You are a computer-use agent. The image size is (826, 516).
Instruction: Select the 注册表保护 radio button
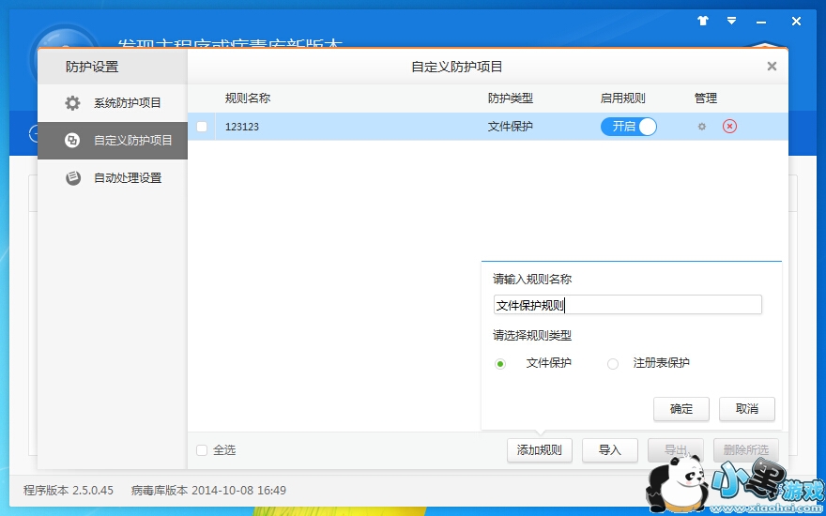pyautogui.click(x=613, y=364)
